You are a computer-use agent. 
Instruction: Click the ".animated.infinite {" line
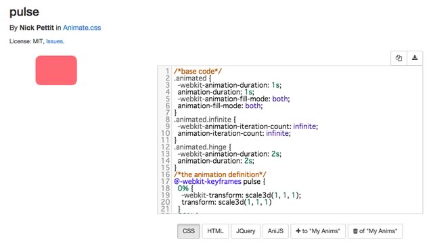205,120
